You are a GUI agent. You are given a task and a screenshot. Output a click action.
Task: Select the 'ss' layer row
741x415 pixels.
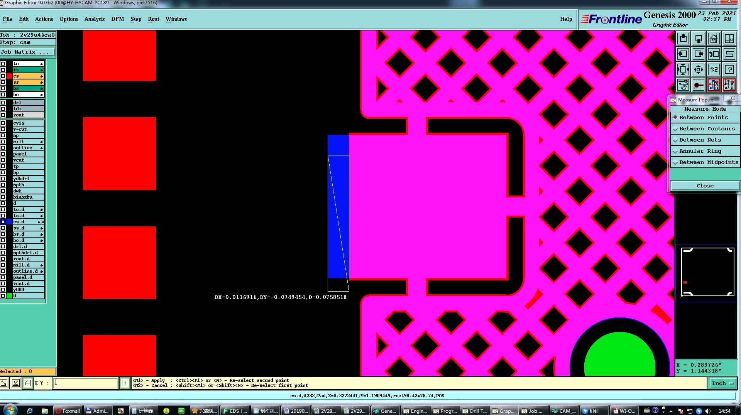click(28, 82)
